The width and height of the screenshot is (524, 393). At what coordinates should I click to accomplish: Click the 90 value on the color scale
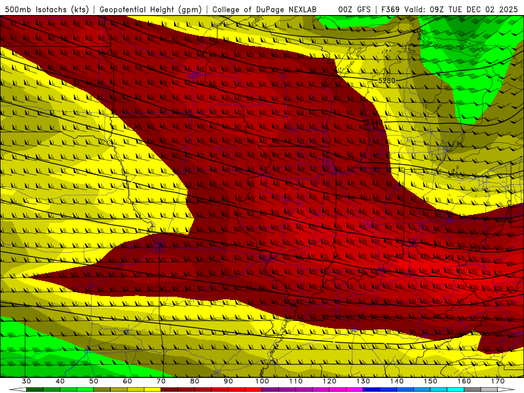coord(228,381)
